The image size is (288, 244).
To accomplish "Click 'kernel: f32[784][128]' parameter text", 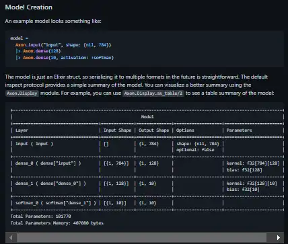I will [253, 163].
